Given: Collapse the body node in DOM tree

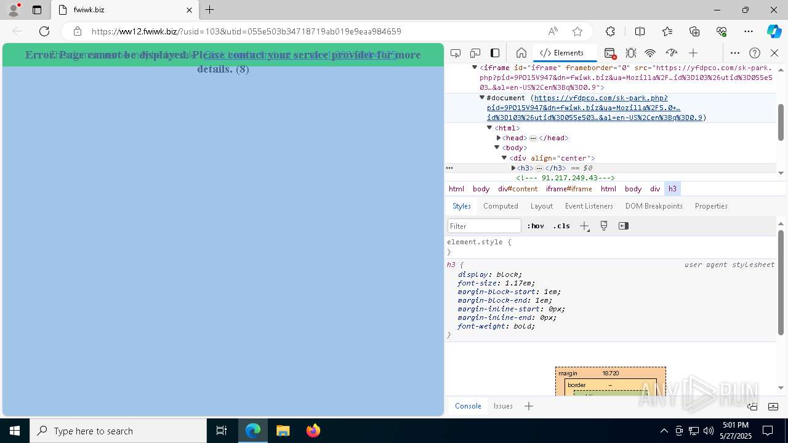Looking at the screenshot, I should pos(497,148).
